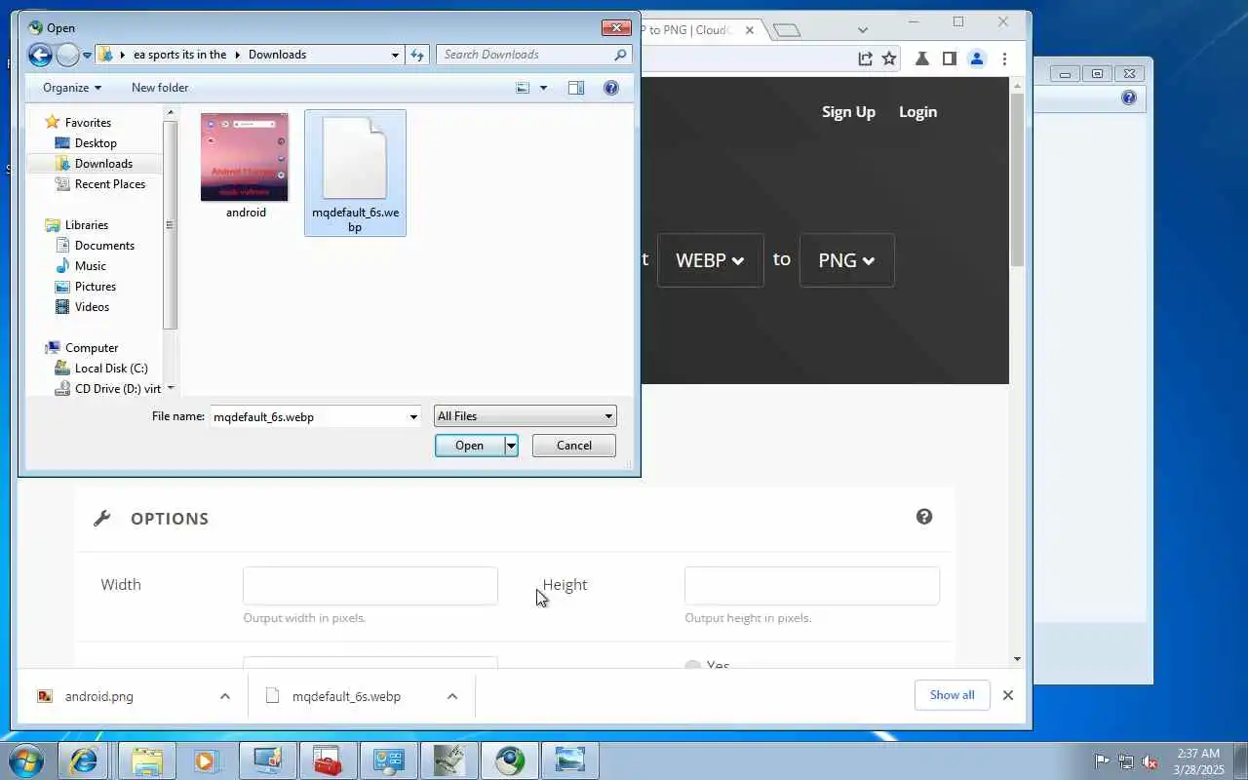1248x780 pixels.
Task: Refresh the Downloads folder listing
Action: coord(418,55)
